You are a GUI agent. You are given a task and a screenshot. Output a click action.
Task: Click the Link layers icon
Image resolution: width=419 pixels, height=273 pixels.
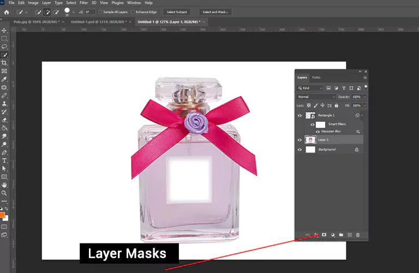tap(307, 235)
